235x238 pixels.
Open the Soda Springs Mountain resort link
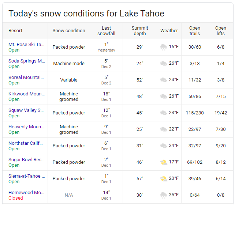[26, 61]
